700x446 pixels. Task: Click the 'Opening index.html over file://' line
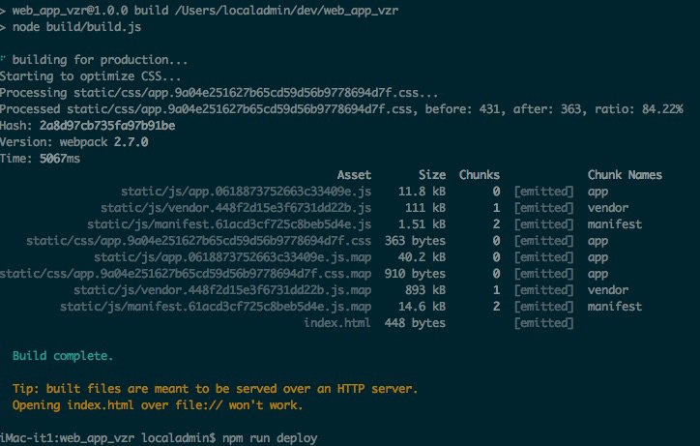[151, 405]
